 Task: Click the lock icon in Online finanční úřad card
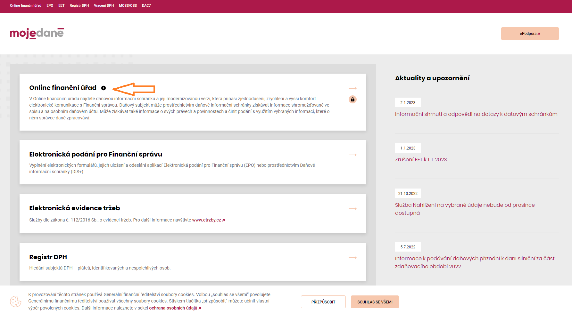(352, 100)
